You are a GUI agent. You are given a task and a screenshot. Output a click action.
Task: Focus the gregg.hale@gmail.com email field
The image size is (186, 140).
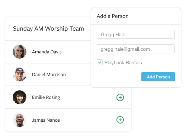[x=136, y=49]
